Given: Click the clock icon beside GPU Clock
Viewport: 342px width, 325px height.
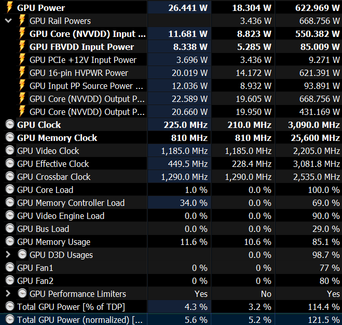Looking at the screenshot, I should point(9,124).
